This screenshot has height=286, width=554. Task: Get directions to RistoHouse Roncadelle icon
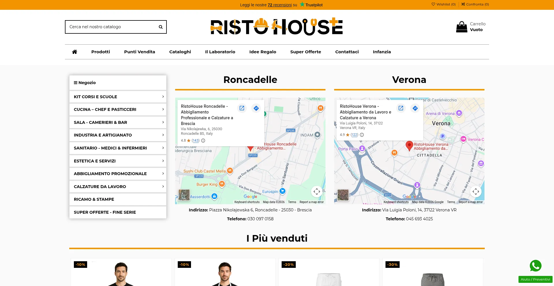click(x=256, y=108)
